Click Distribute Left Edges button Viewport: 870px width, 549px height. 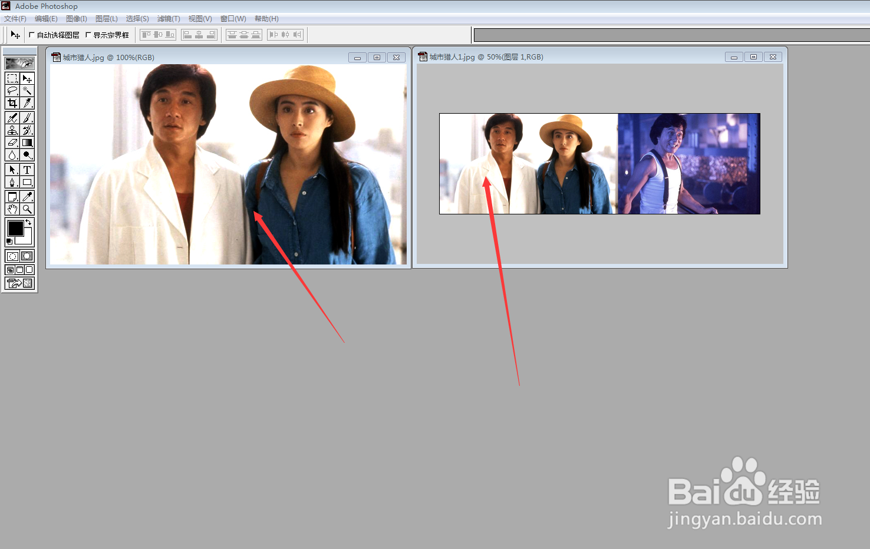coord(273,35)
